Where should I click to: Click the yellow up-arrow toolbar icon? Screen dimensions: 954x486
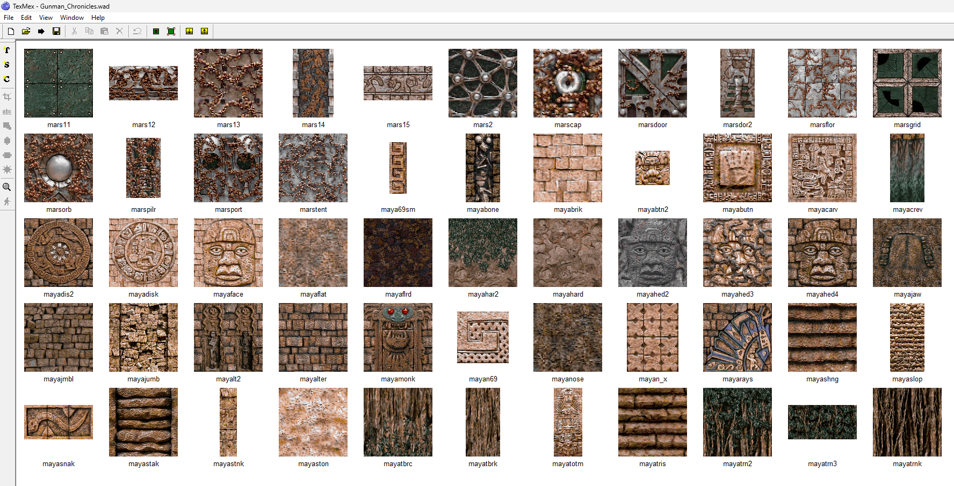coord(205,32)
